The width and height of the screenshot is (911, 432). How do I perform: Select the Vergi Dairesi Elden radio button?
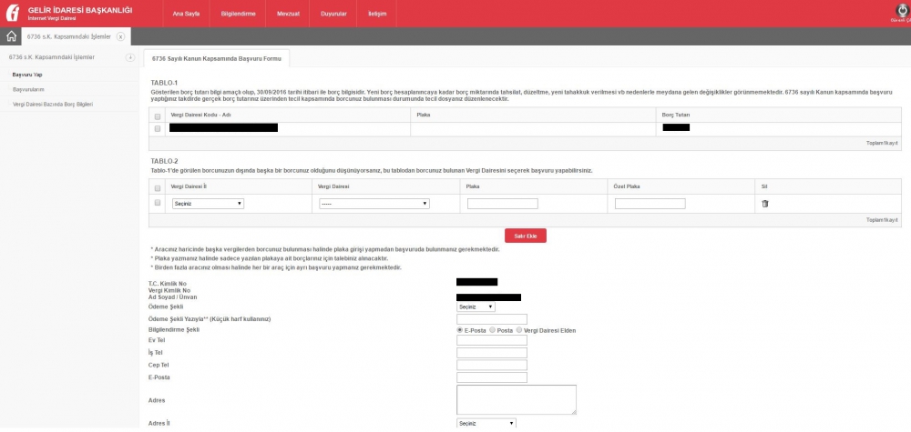[519, 330]
